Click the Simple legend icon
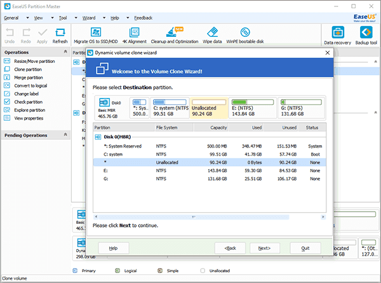This screenshot has width=381, height=283. point(160,270)
